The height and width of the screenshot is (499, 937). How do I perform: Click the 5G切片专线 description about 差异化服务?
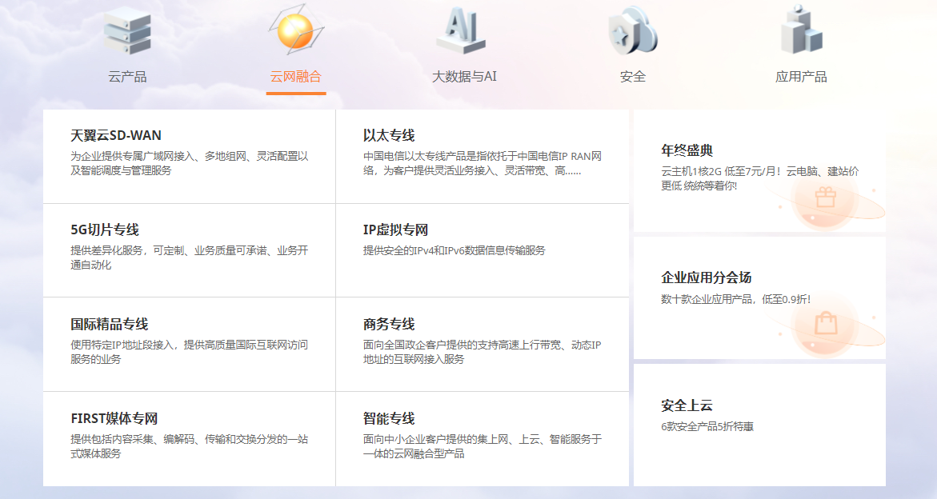pos(190,257)
